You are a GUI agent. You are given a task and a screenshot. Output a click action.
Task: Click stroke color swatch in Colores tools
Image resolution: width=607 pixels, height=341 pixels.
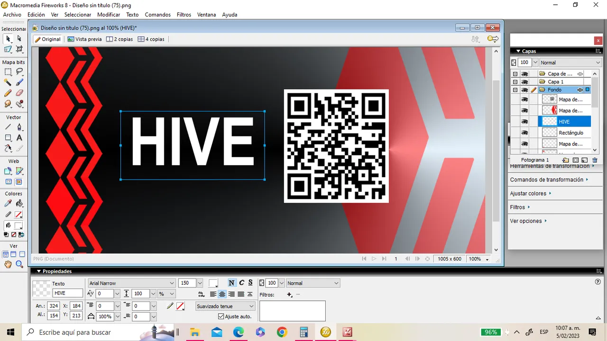(18, 215)
